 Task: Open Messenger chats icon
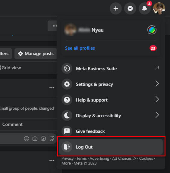(130, 8)
